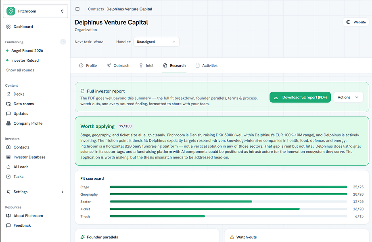Viewport: 372px width, 242px height.
Task: Expand the Settings chevron
Action: (x=63, y=192)
